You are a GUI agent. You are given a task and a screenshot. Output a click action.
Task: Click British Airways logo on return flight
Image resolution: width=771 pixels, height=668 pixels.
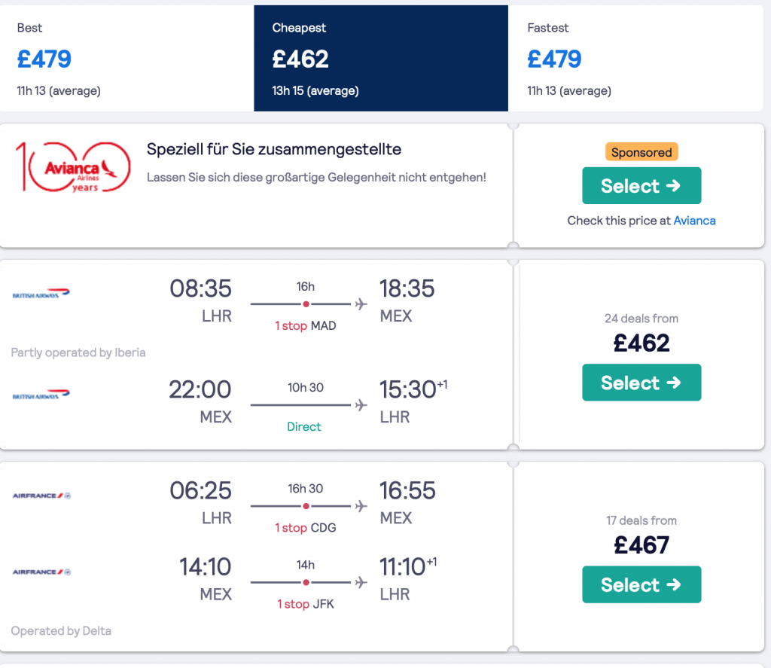click(41, 394)
